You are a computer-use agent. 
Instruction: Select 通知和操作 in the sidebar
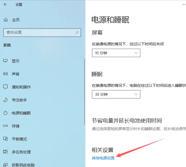[21, 87]
